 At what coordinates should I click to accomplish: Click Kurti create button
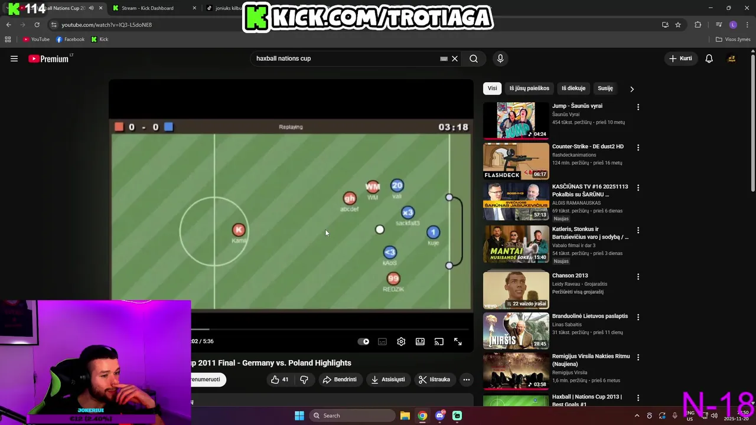pyautogui.click(x=680, y=58)
